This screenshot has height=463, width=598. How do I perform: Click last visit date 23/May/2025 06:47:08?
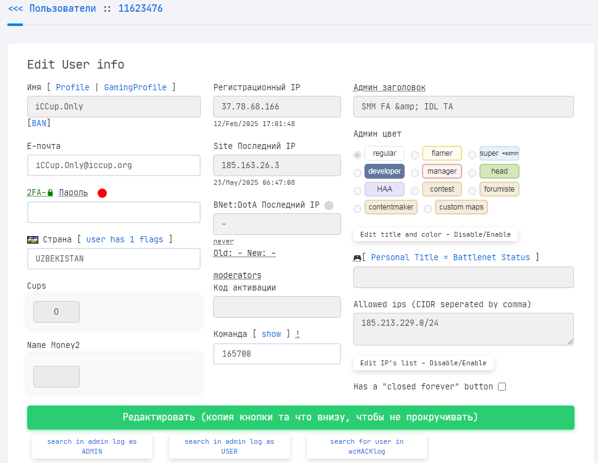click(x=254, y=182)
